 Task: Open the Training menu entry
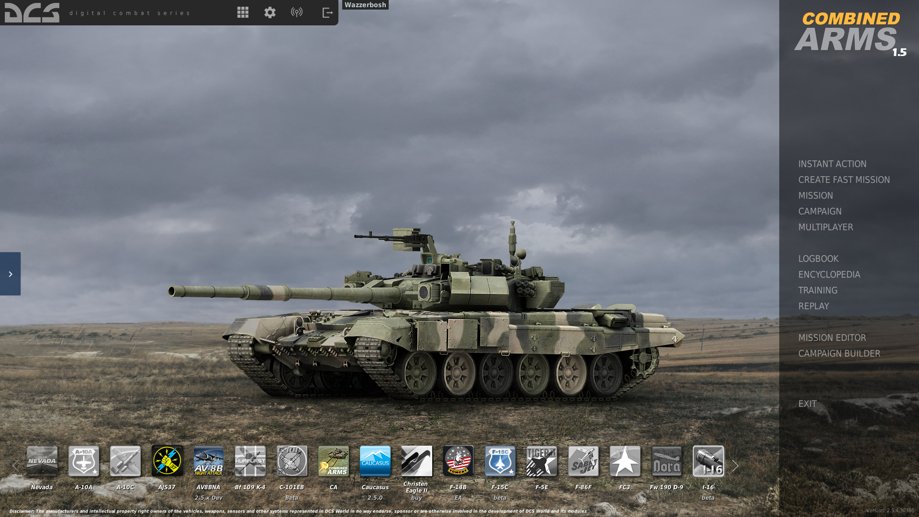coord(818,290)
